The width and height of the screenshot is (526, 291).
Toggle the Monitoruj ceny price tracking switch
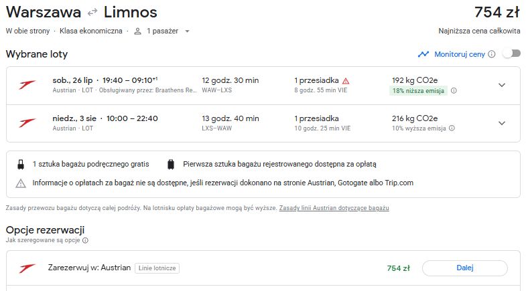point(512,54)
